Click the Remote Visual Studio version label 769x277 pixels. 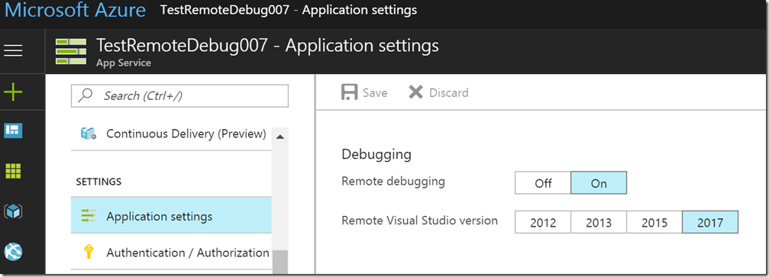click(420, 220)
